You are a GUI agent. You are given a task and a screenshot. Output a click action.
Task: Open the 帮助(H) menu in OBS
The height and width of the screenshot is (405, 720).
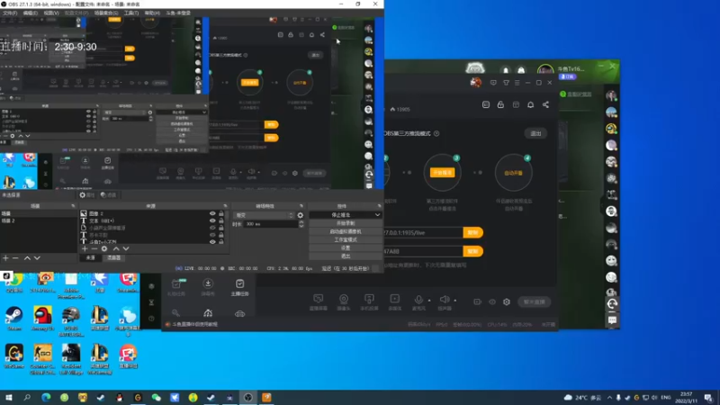(152, 13)
